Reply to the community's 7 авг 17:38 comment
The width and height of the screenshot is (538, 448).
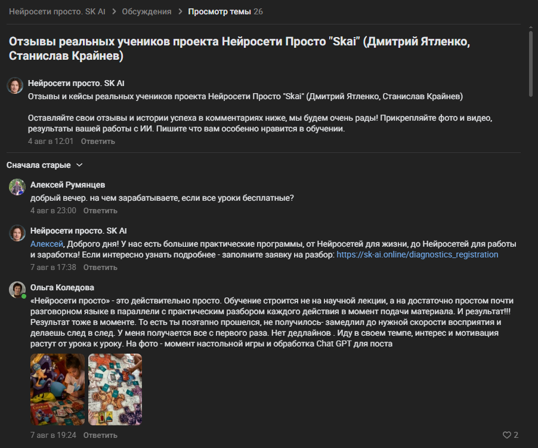click(100, 267)
